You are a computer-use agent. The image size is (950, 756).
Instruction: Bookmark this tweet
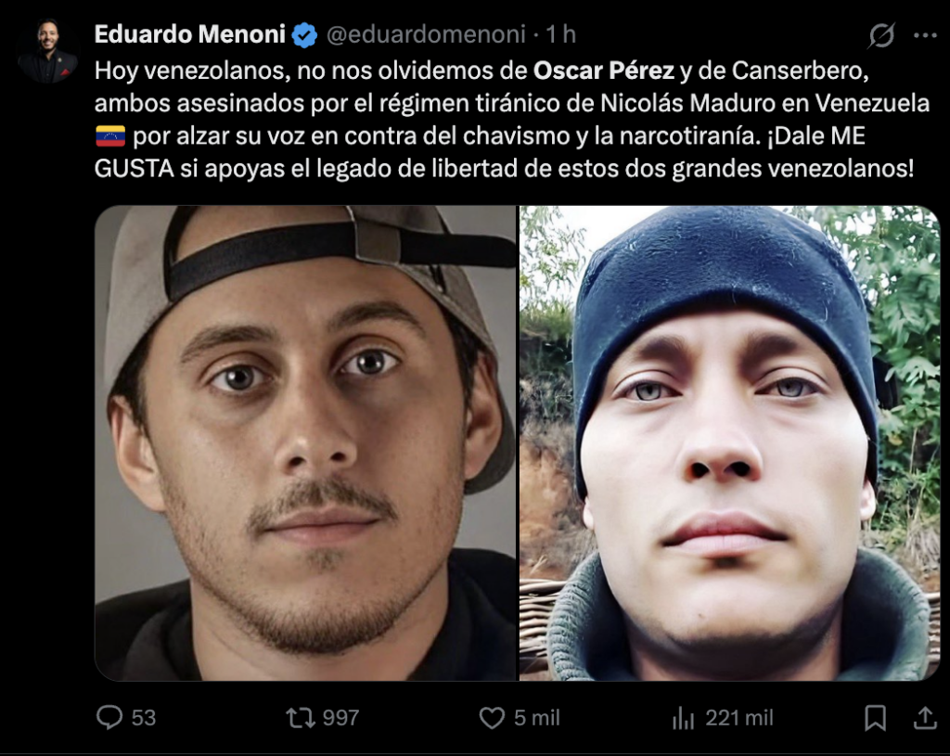click(x=875, y=719)
